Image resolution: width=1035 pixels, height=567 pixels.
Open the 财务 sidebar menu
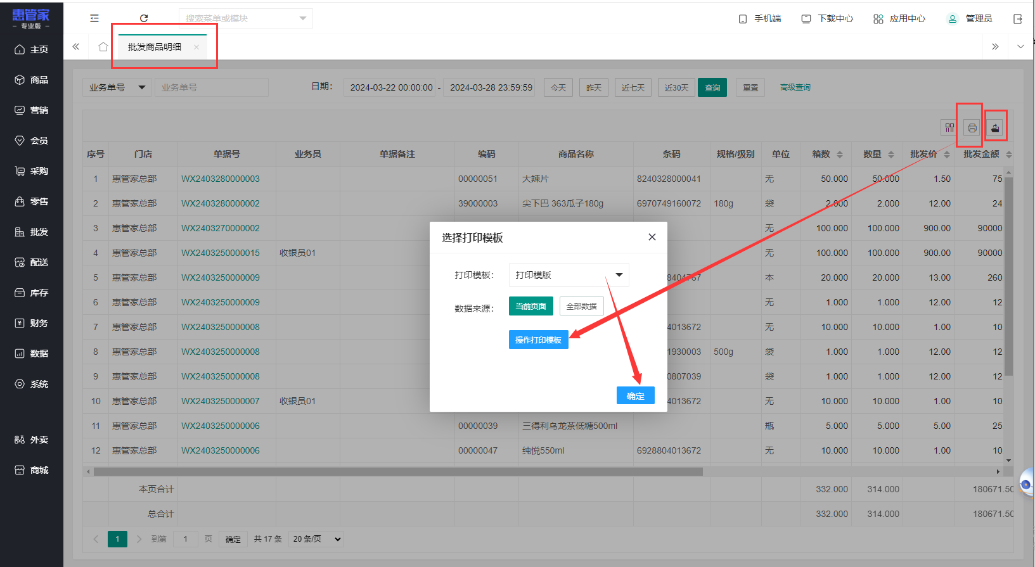(32, 323)
